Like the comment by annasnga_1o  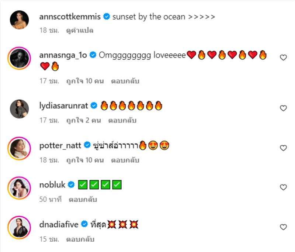tap(283, 57)
